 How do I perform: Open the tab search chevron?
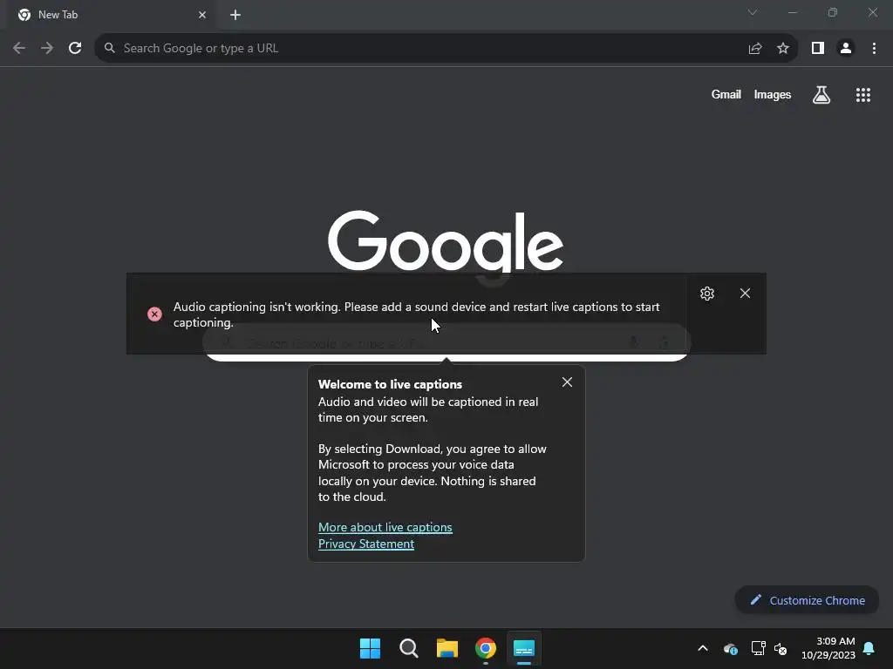point(753,12)
